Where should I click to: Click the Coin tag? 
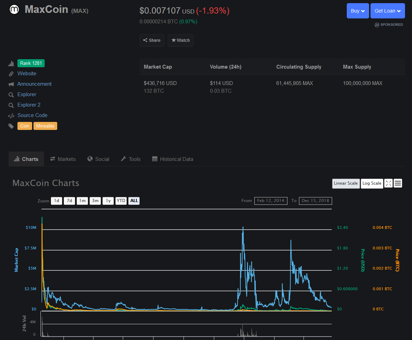[25, 126]
